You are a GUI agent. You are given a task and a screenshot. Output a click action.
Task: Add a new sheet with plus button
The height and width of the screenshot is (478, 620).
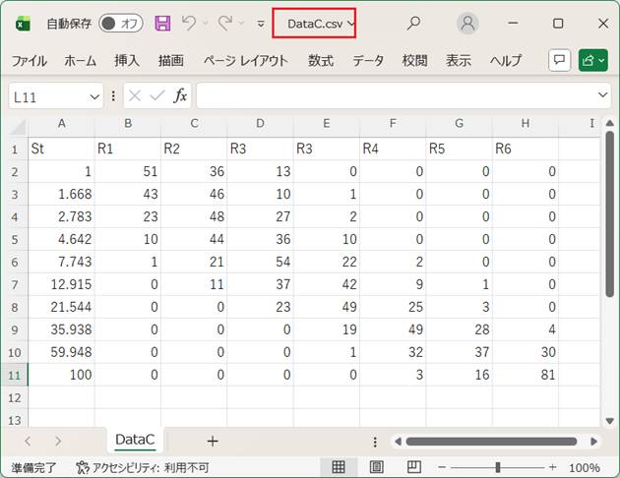coord(212,441)
